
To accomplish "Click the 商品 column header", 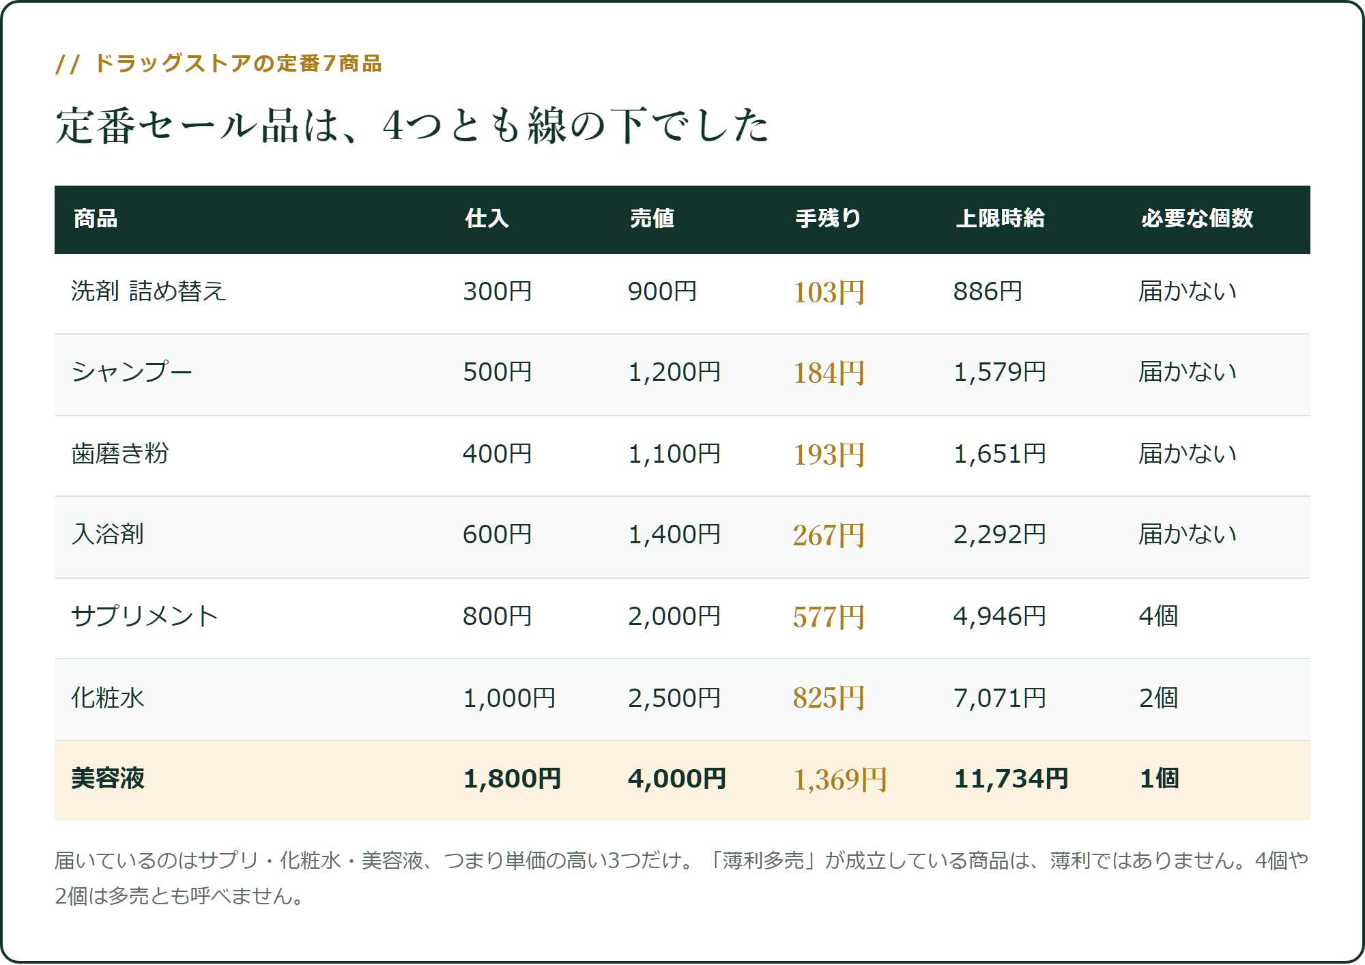I will (x=96, y=218).
